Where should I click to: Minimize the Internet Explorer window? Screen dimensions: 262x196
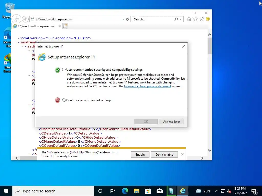click(183, 13)
